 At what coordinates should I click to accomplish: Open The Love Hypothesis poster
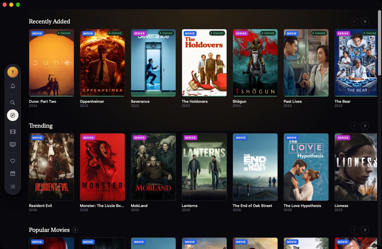(306, 167)
